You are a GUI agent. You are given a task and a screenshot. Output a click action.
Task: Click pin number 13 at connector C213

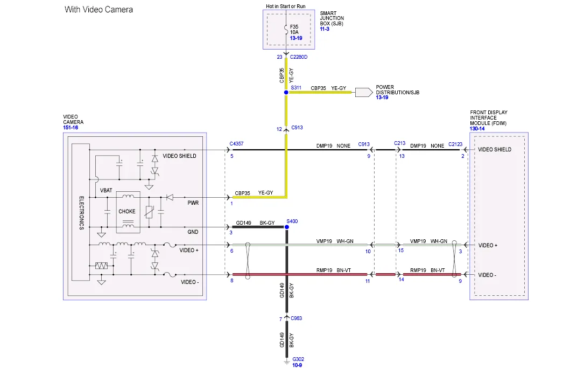click(402, 156)
